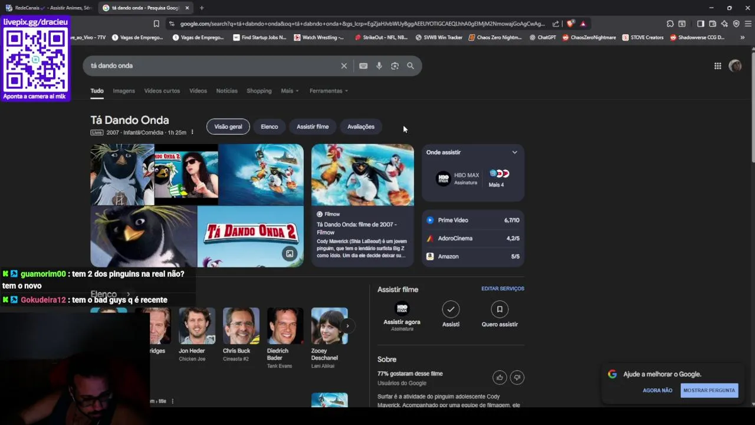Image resolution: width=755 pixels, height=425 pixels.
Task: Open the Filmow Tá Dando Onda result
Action: click(363, 205)
